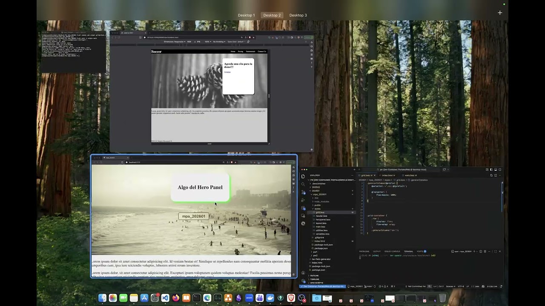This screenshot has height=306, width=545.
Task: Click the Dev Container remote status bar indicator
Action: pyautogui.click(x=324, y=286)
